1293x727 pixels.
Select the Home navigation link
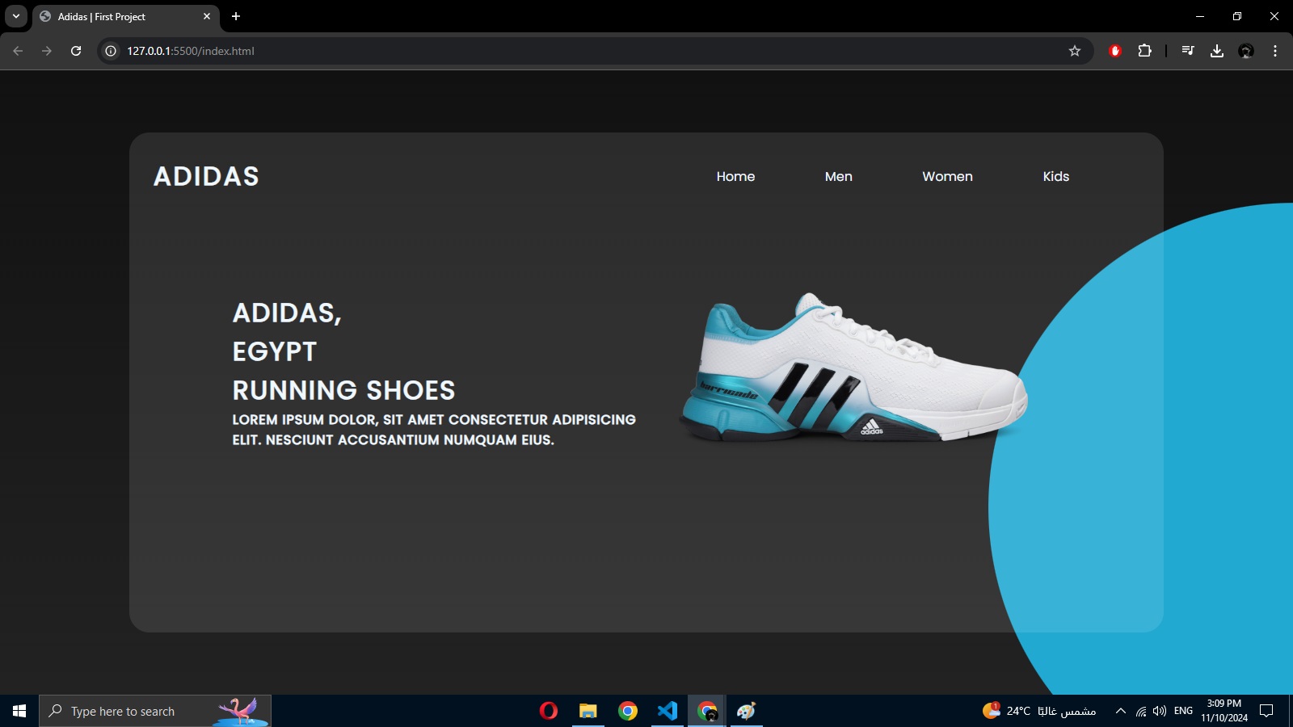click(735, 176)
